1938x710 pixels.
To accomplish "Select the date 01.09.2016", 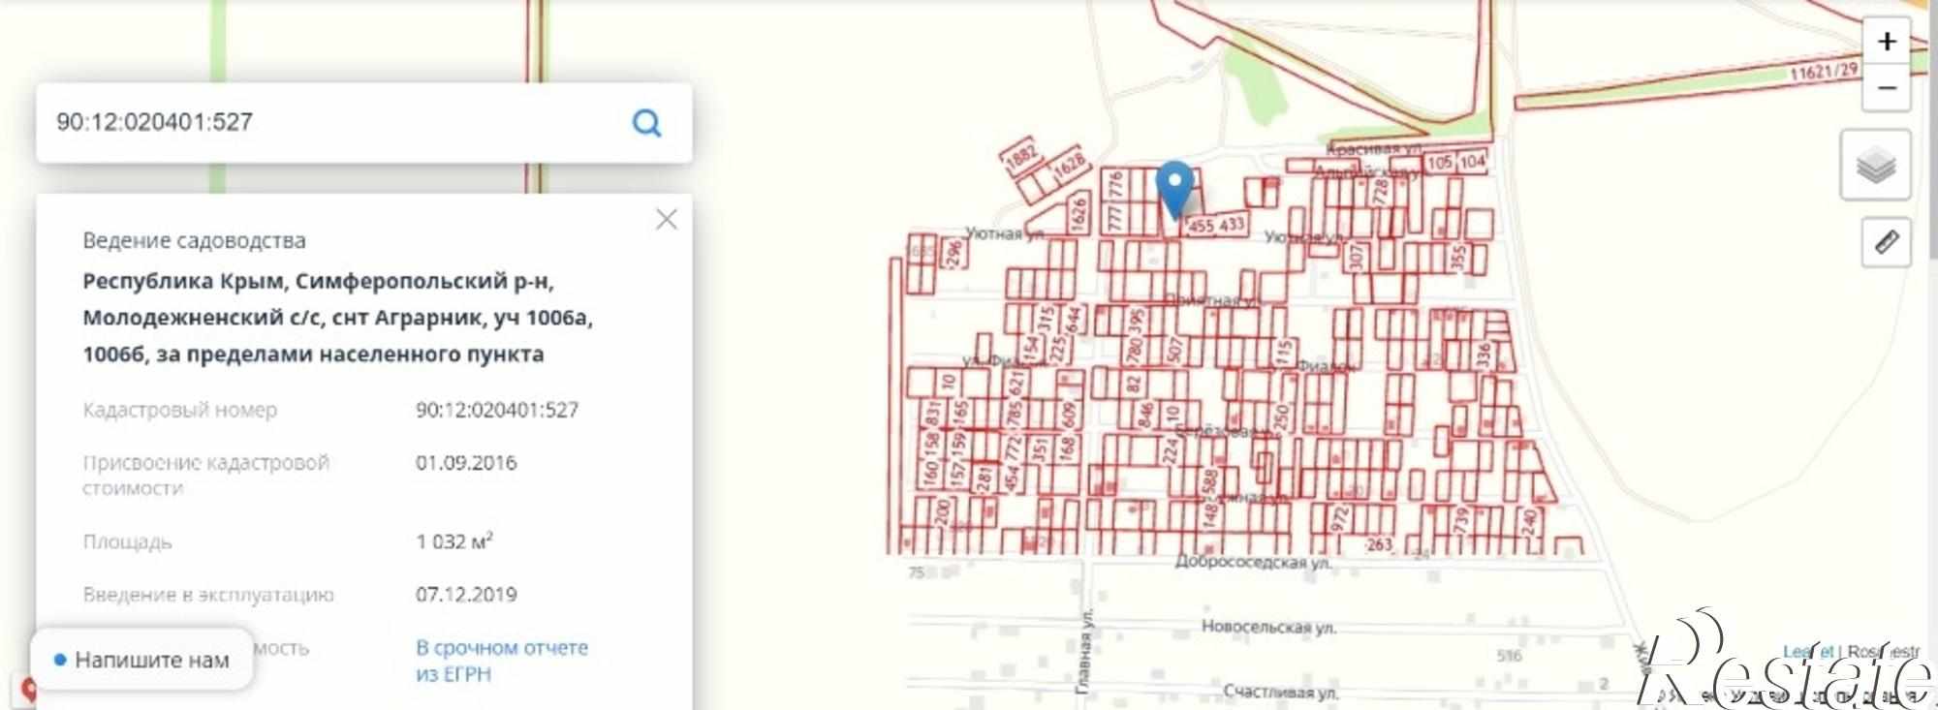I will 466,463.
